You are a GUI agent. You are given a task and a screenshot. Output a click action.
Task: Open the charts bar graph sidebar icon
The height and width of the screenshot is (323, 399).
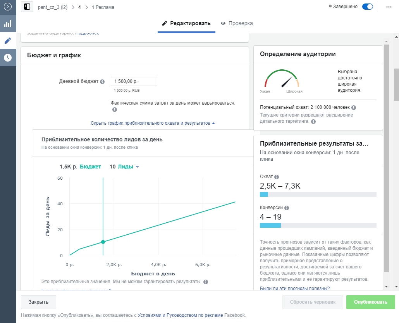tap(8, 24)
